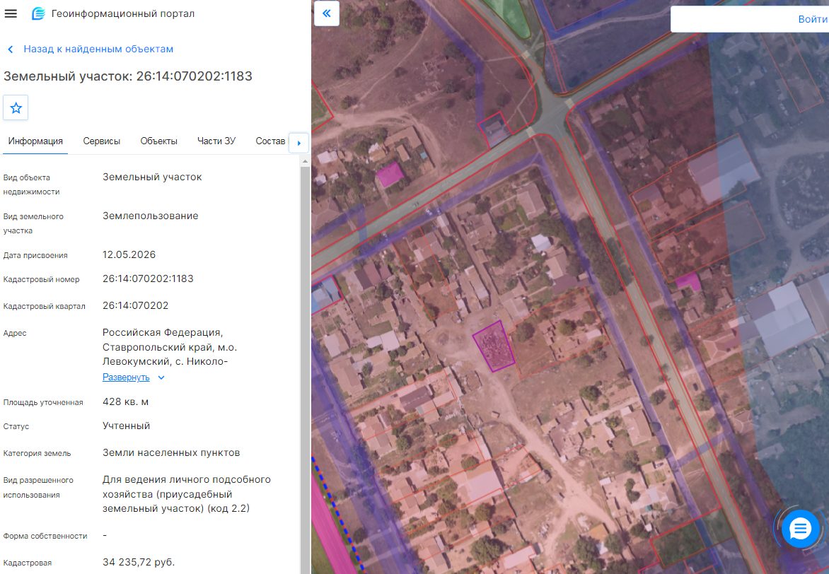
Task: Go back via Назад к найденным объектам
Action: (x=98, y=49)
